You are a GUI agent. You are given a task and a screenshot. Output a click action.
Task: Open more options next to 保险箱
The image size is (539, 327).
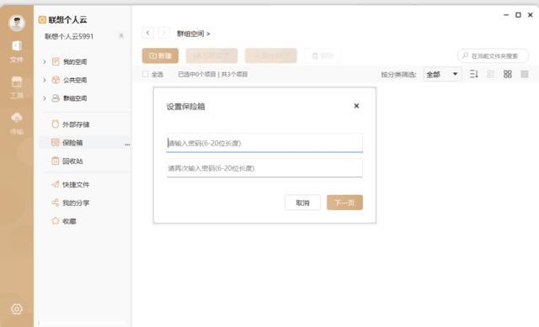click(127, 145)
